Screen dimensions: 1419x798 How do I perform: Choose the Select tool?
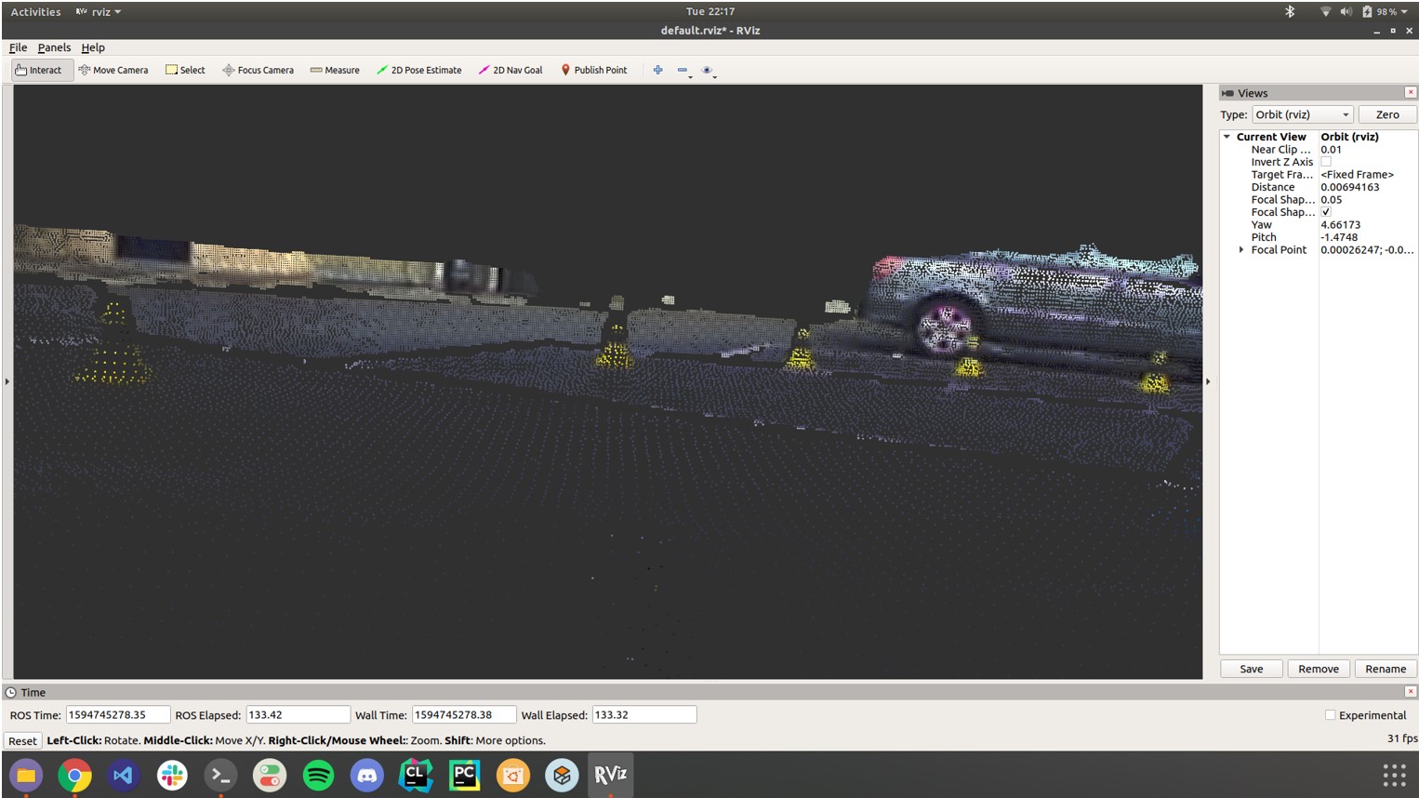click(x=185, y=70)
